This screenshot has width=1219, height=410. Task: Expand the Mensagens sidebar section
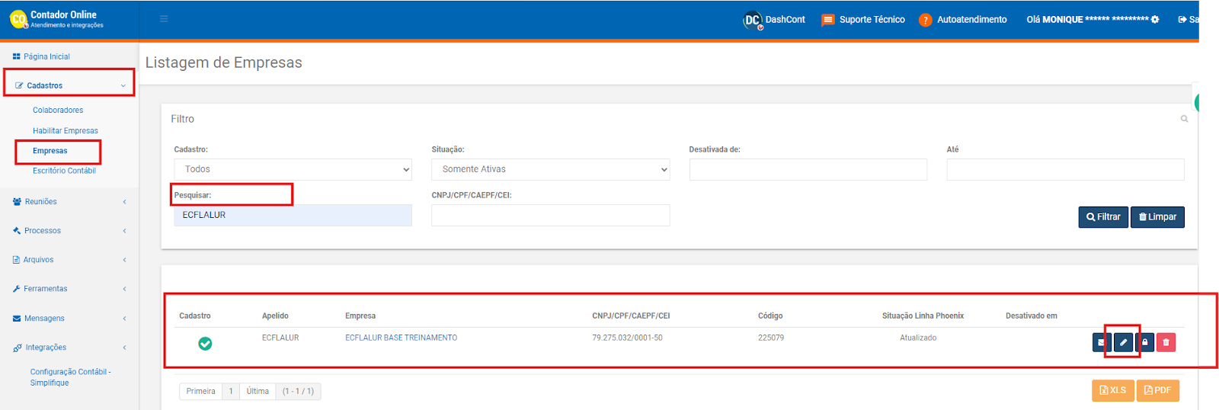pos(69,319)
